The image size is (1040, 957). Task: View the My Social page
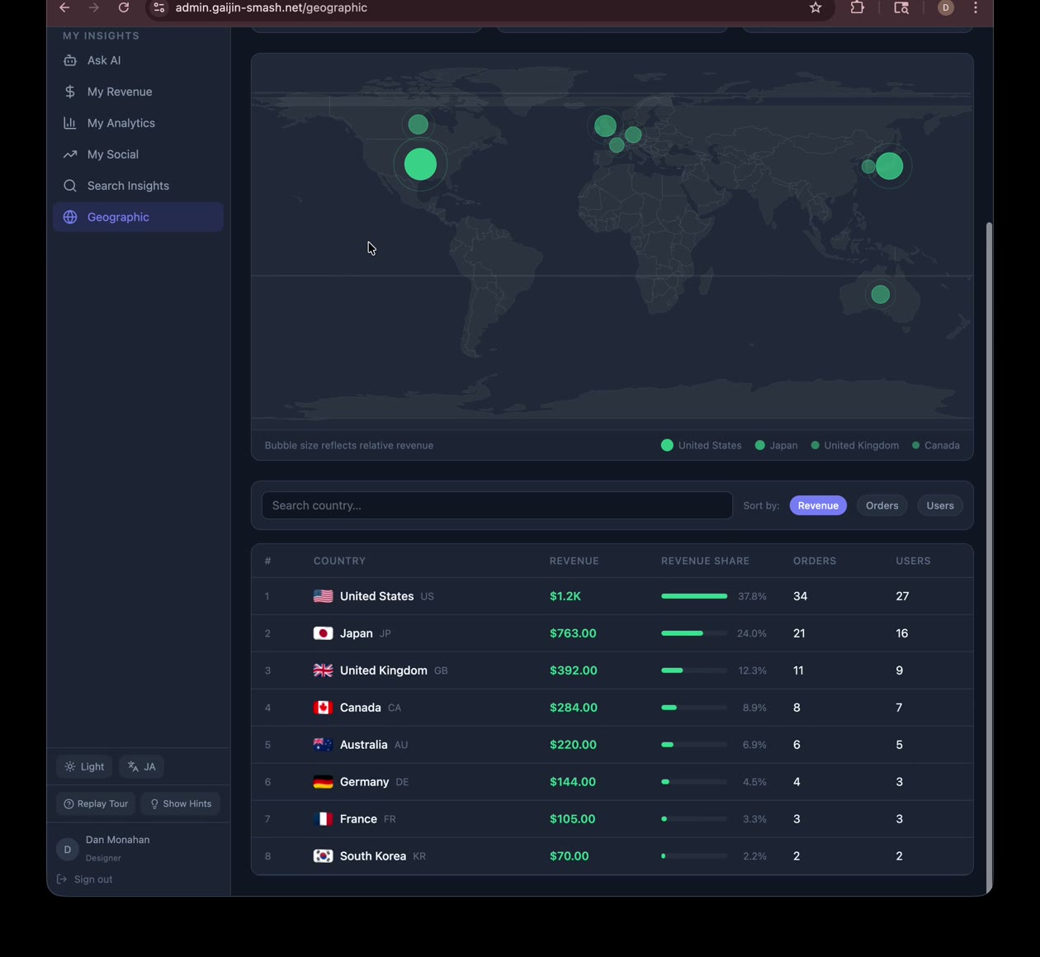(115, 154)
